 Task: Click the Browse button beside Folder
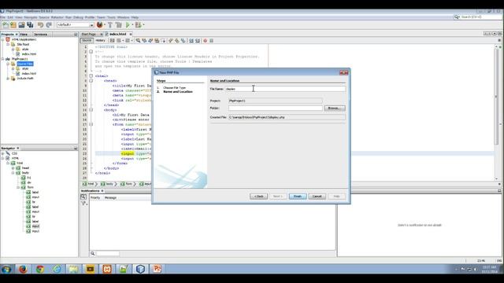[x=335, y=108]
